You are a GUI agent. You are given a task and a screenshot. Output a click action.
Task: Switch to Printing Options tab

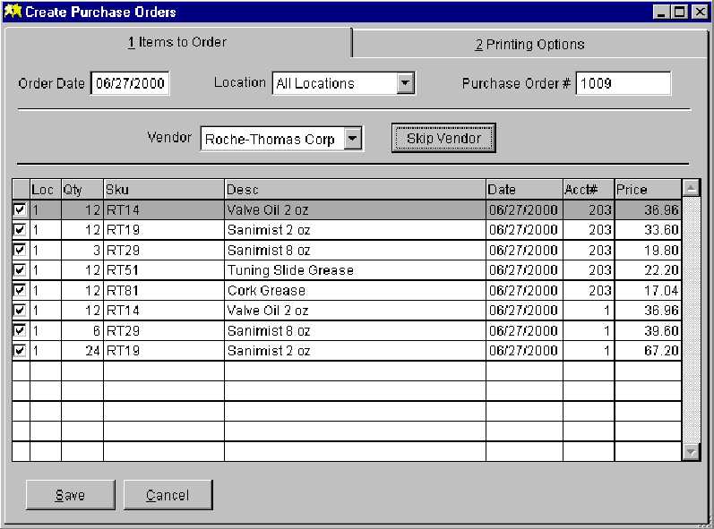coord(529,44)
